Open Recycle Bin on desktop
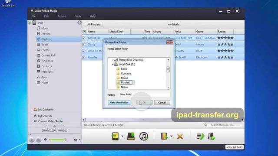Viewport: 278px width, 156px height. pos(8,3)
